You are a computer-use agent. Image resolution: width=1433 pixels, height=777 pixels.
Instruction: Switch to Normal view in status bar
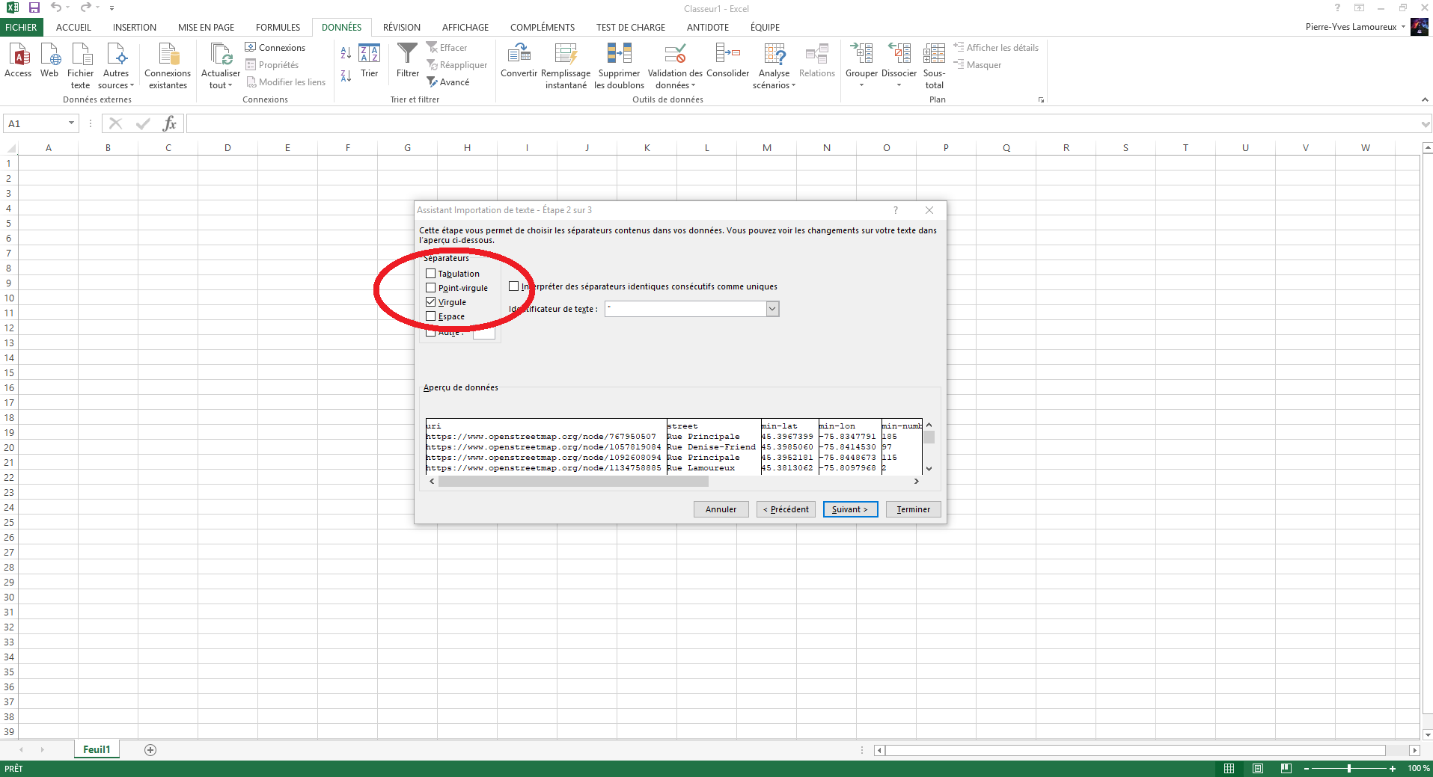1229,769
